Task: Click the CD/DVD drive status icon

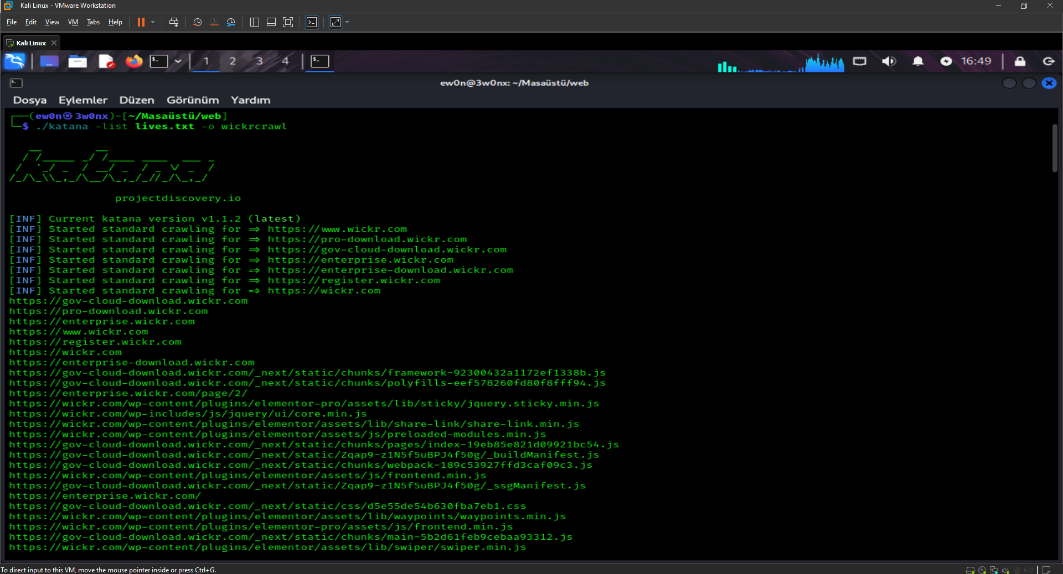Action: [982, 570]
